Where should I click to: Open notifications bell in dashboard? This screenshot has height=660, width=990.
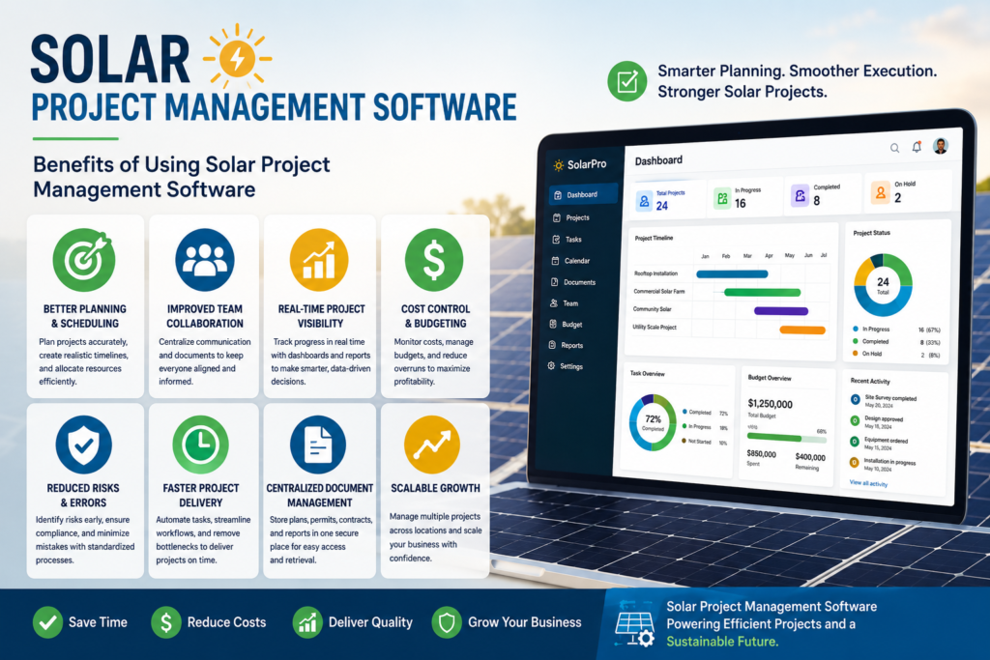point(917,147)
